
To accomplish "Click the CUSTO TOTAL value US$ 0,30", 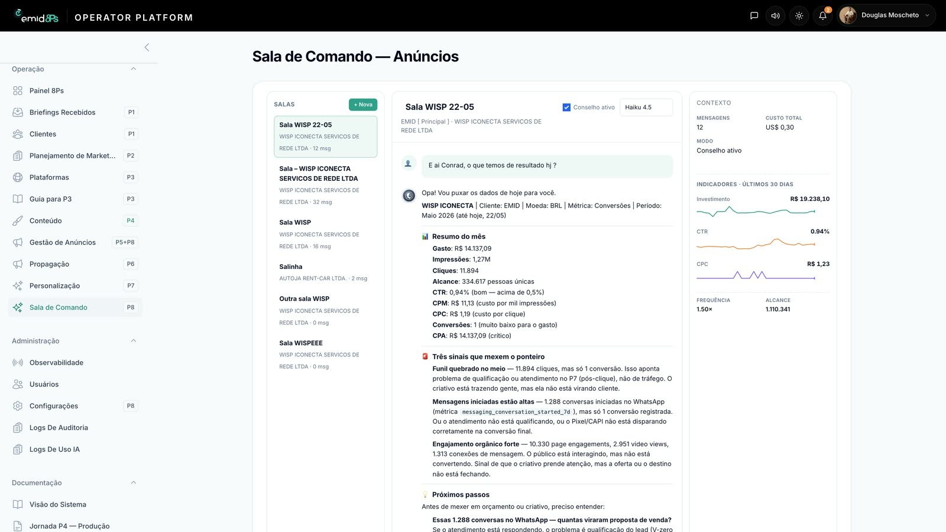I will [x=780, y=127].
